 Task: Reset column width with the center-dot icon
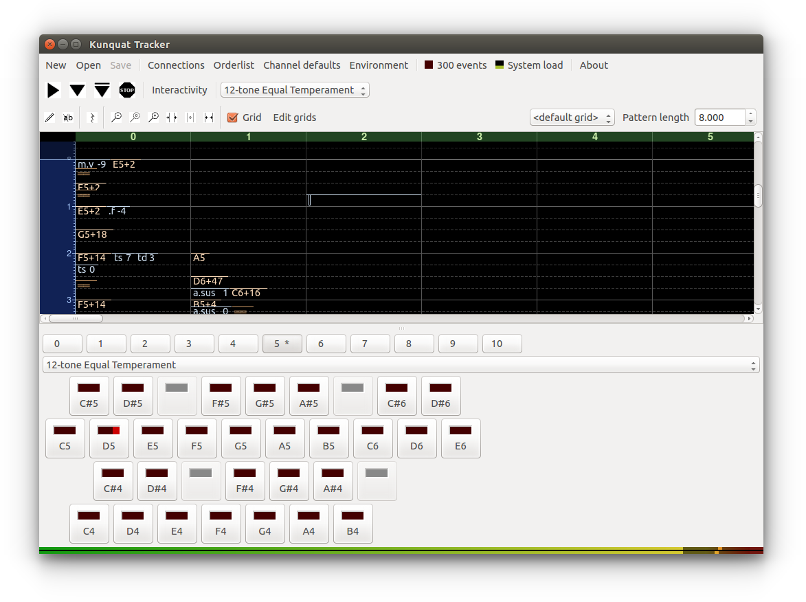coord(190,118)
